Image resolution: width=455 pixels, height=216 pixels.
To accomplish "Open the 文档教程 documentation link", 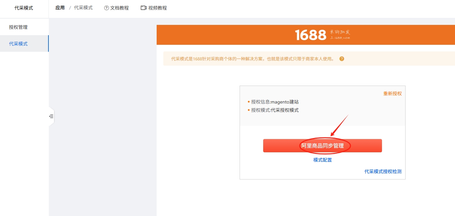I will tap(119, 8).
